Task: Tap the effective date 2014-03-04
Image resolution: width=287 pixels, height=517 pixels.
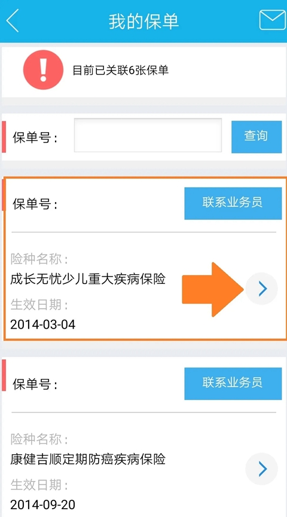Action: click(43, 325)
